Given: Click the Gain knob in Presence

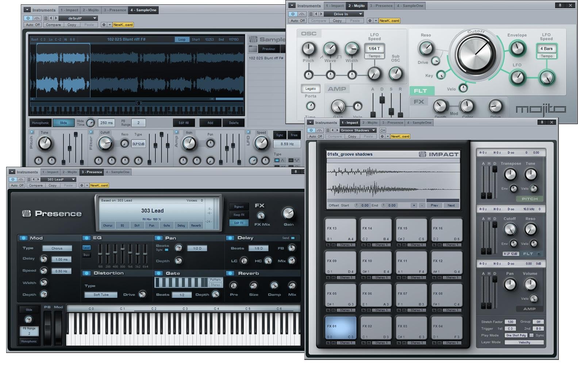Looking at the screenshot, I should click(x=288, y=213).
